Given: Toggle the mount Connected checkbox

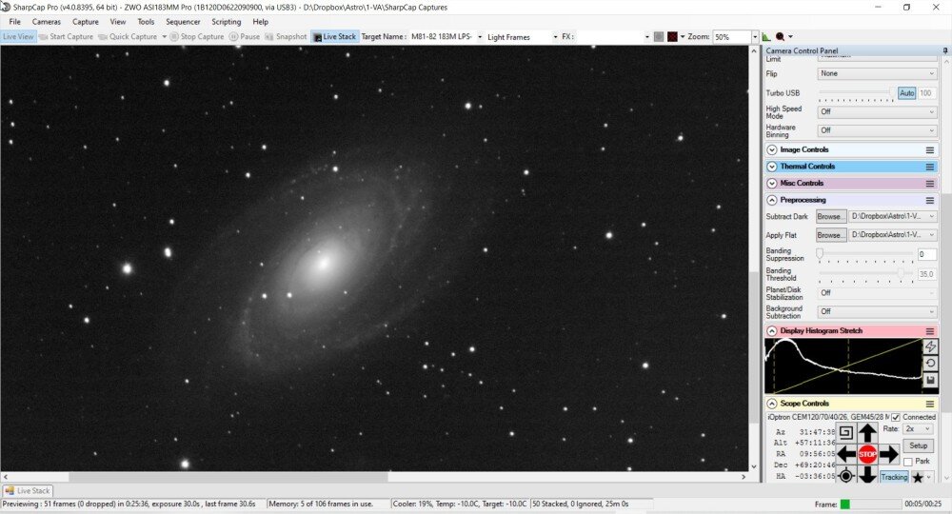Looking at the screenshot, I should 896,418.
